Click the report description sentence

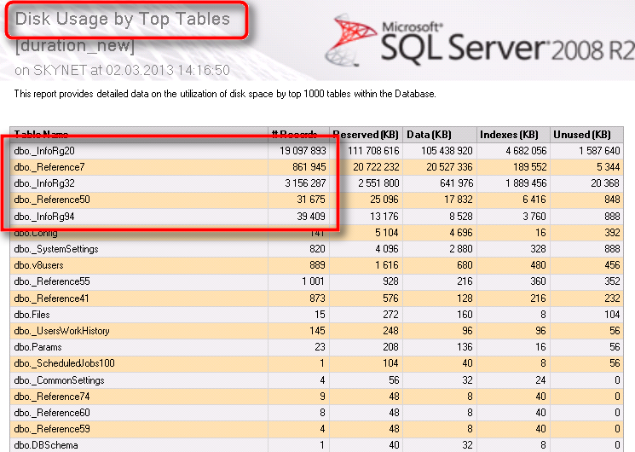225,94
